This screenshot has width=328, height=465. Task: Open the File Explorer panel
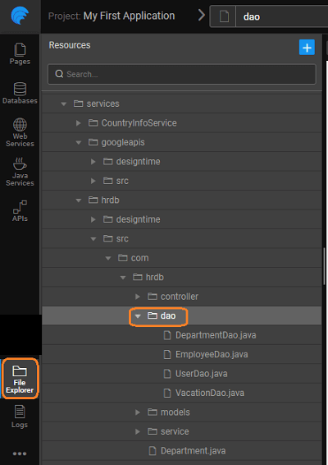point(20,379)
